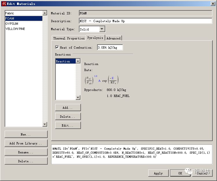Screen dimensions: 217x181
Task: Click the Description text field
Action: 145,21
